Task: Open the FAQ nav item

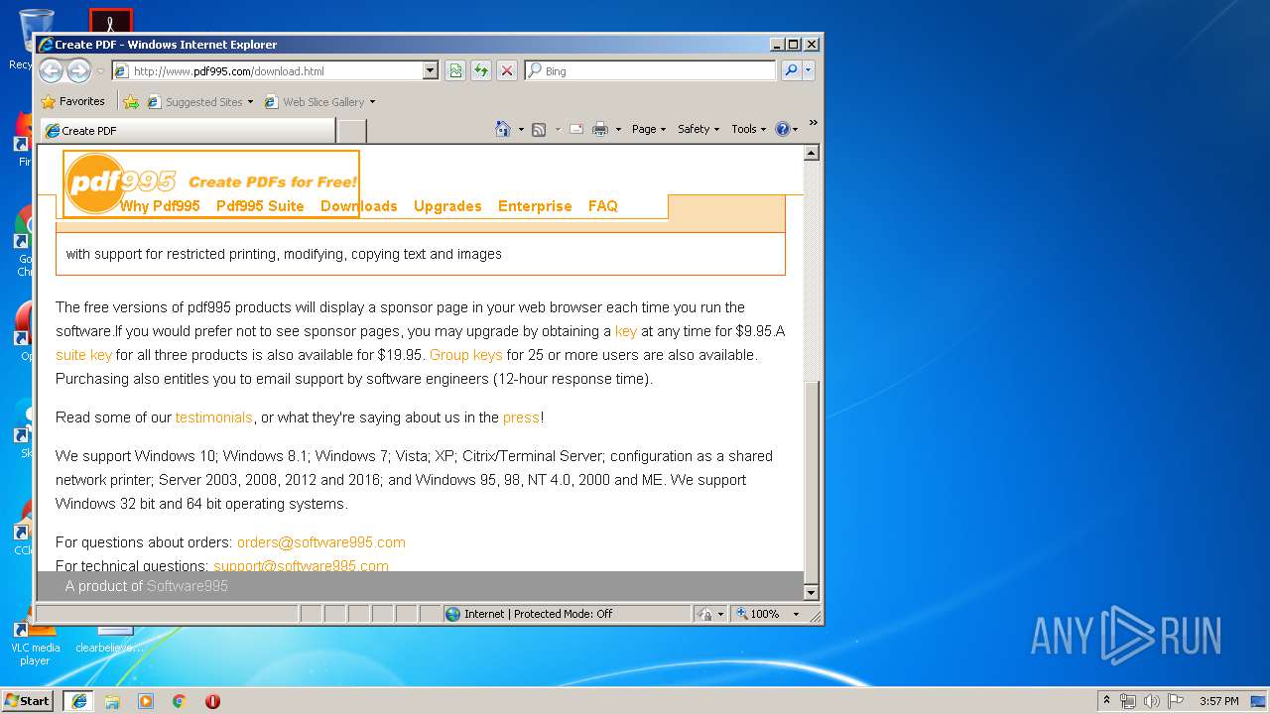Action: click(602, 206)
